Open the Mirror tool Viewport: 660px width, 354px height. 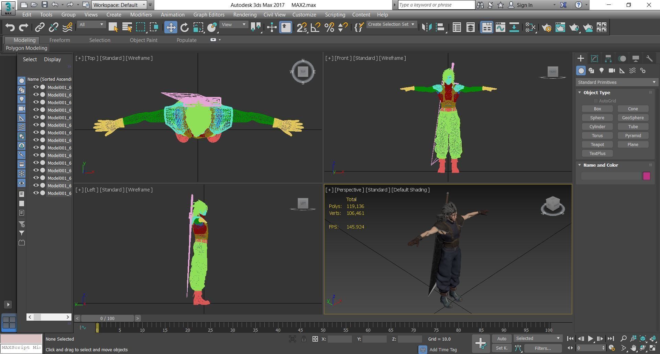pos(427,27)
